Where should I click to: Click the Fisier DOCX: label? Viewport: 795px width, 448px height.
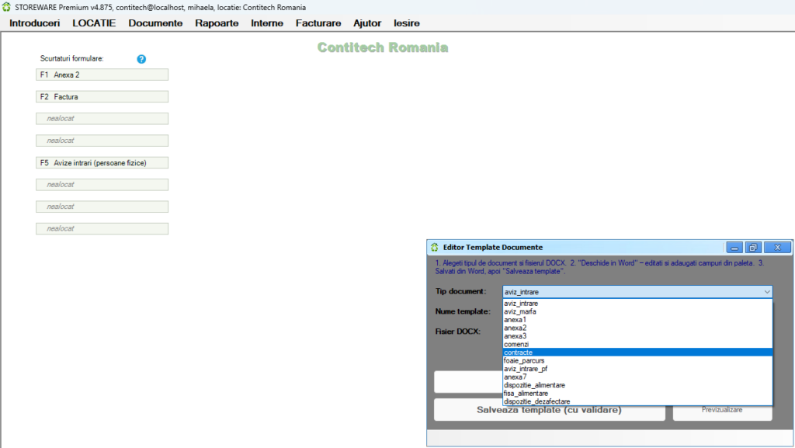coord(457,332)
